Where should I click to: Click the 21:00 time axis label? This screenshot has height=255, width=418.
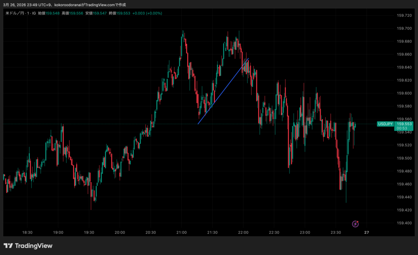[182, 233]
